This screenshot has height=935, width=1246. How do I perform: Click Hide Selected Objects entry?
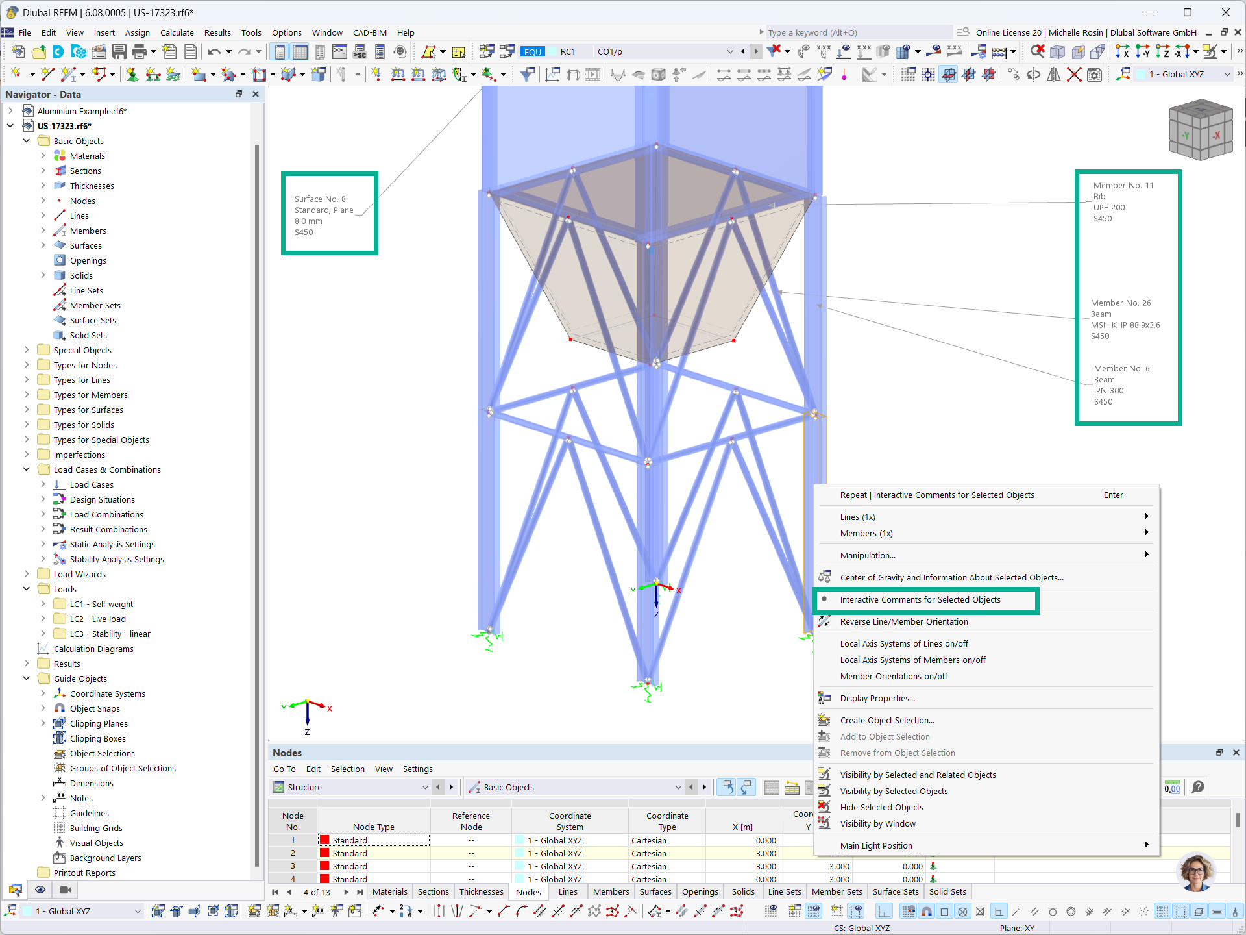coord(881,807)
